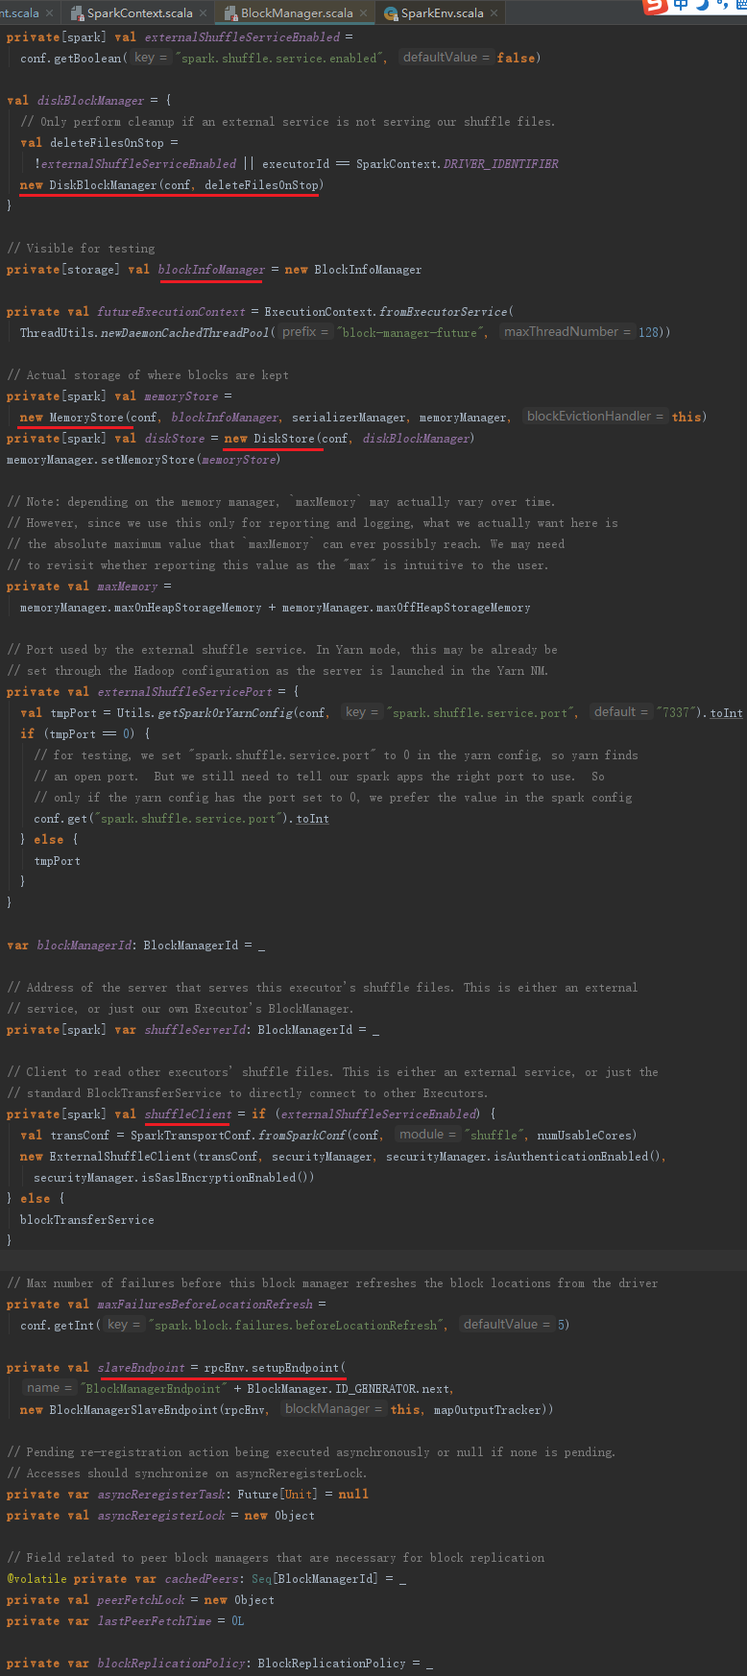Screen dimensions: 747x1676
Task: Click the "7337" default port string
Action: tap(676, 713)
